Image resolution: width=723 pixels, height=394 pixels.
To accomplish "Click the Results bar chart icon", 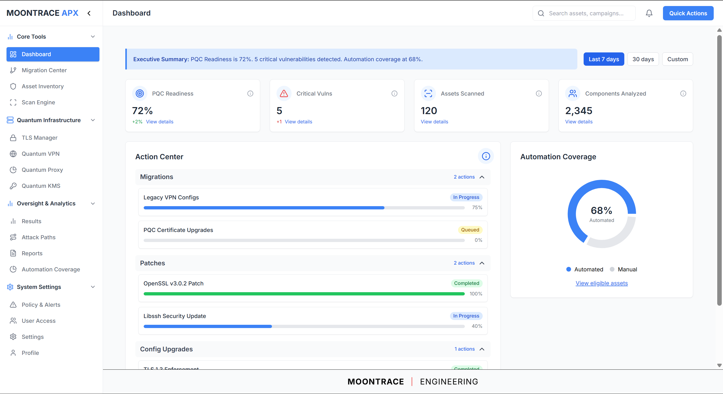I will tap(13, 221).
